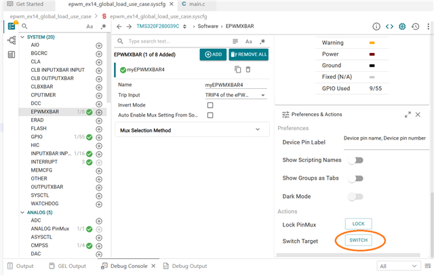Add a WATCHDOG module instance

click(x=99, y=204)
